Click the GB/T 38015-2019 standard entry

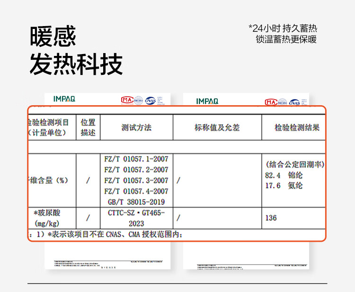pos(136,201)
